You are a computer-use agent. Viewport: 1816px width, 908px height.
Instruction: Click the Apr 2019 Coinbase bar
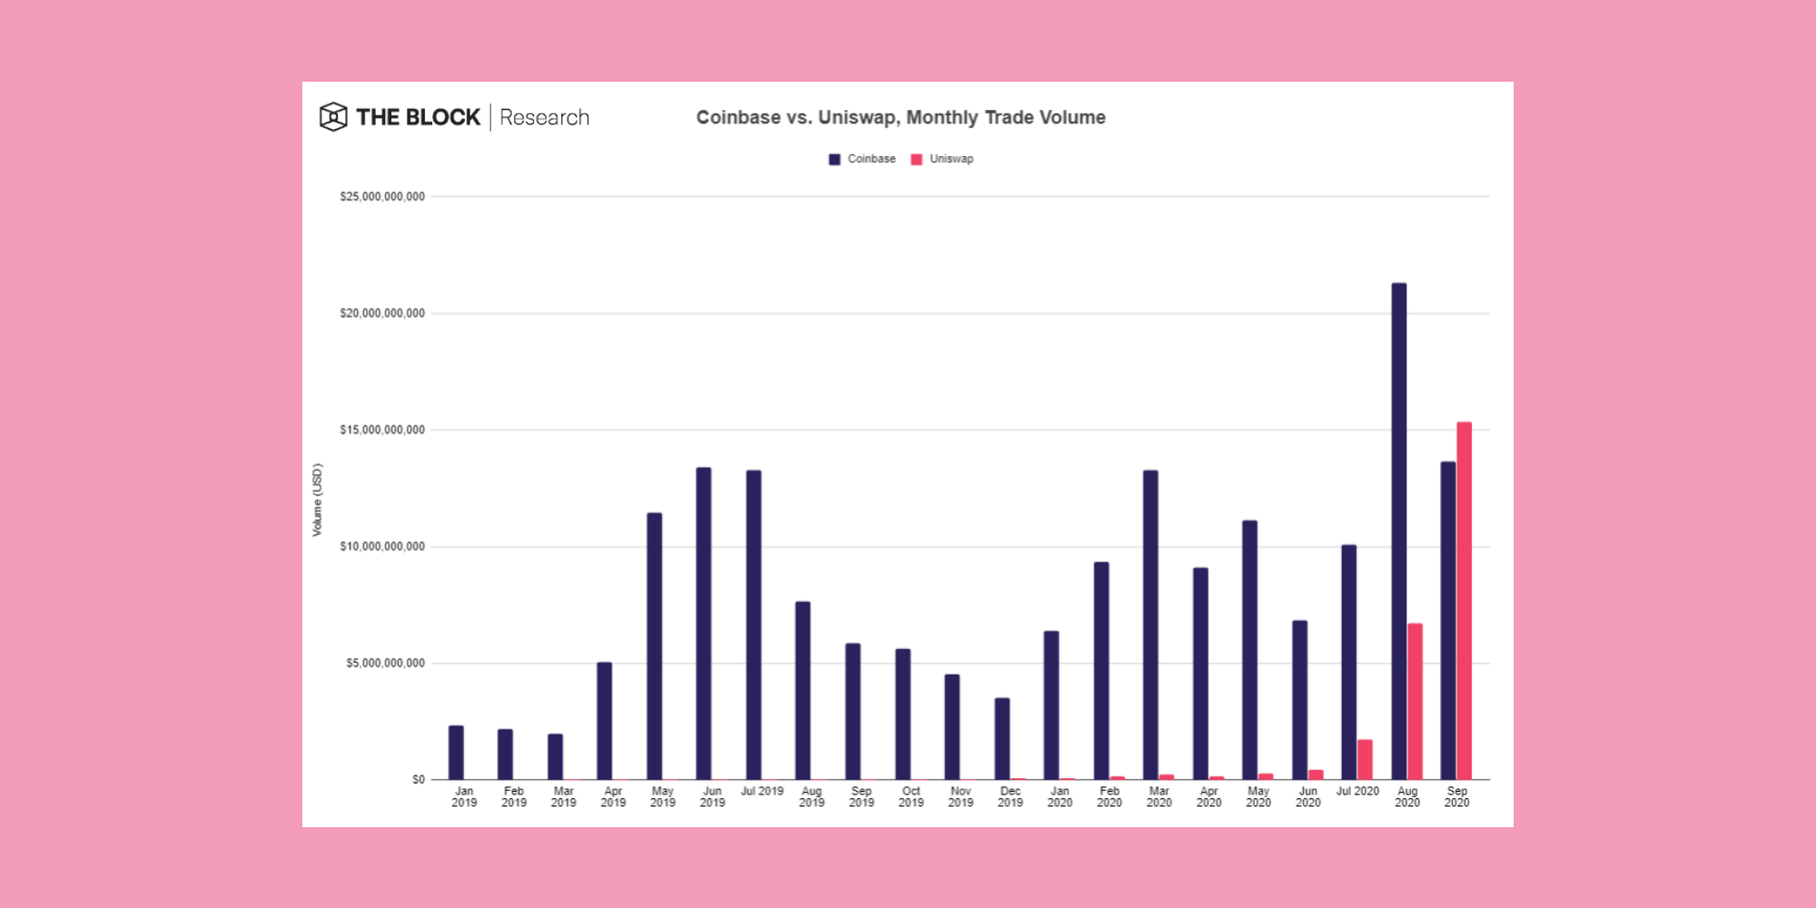pyautogui.click(x=605, y=721)
